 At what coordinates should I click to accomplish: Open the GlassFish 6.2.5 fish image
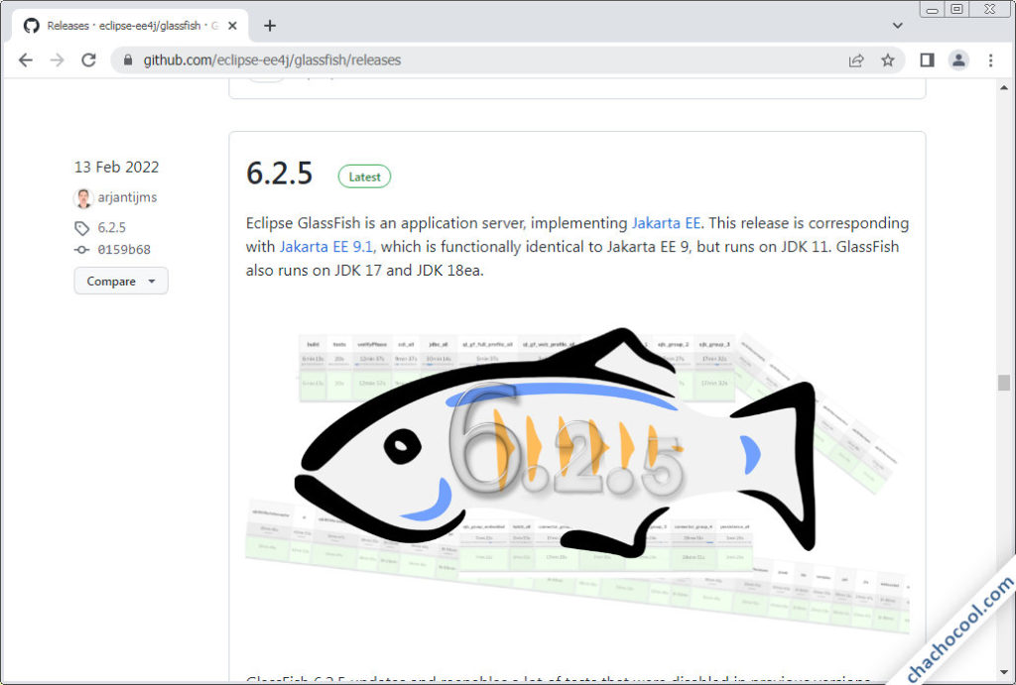(576, 479)
